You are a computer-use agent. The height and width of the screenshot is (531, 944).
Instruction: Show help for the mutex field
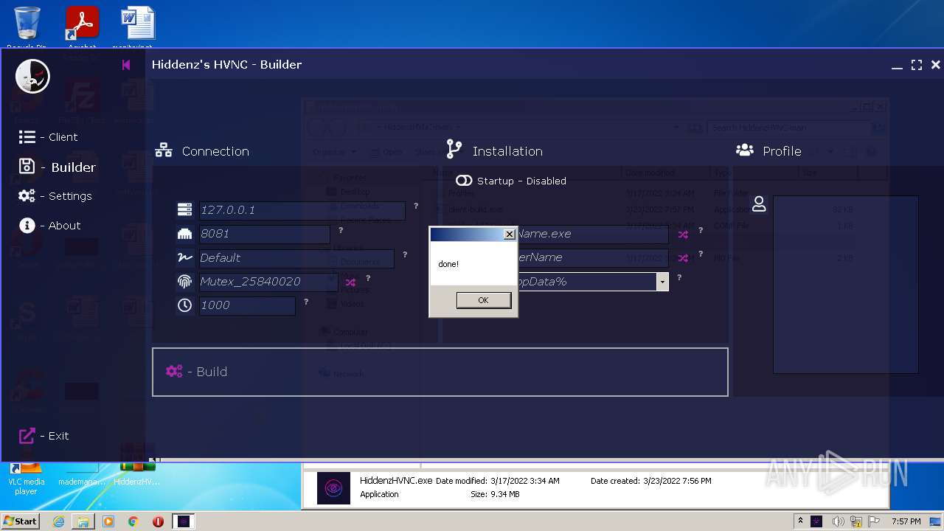tap(368, 279)
